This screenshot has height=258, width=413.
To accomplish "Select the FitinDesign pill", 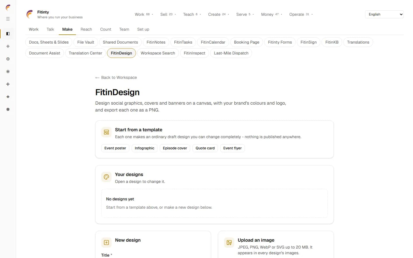I will [x=121, y=53].
